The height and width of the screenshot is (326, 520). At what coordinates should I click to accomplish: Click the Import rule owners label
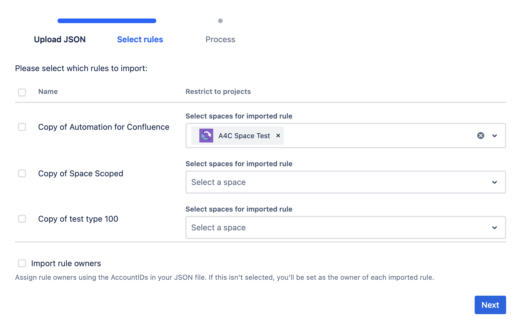[66, 263]
